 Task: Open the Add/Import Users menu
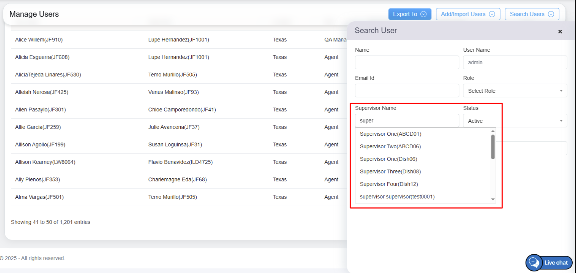click(x=467, y=14)
